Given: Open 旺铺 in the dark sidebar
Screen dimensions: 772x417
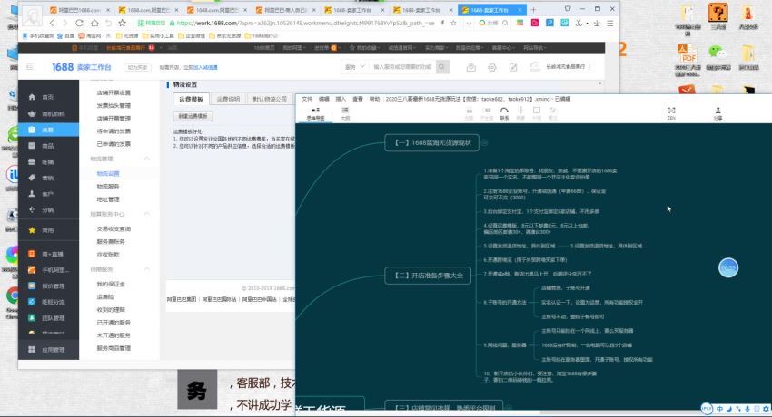Looking at the screenshot, I should [48, 162].
